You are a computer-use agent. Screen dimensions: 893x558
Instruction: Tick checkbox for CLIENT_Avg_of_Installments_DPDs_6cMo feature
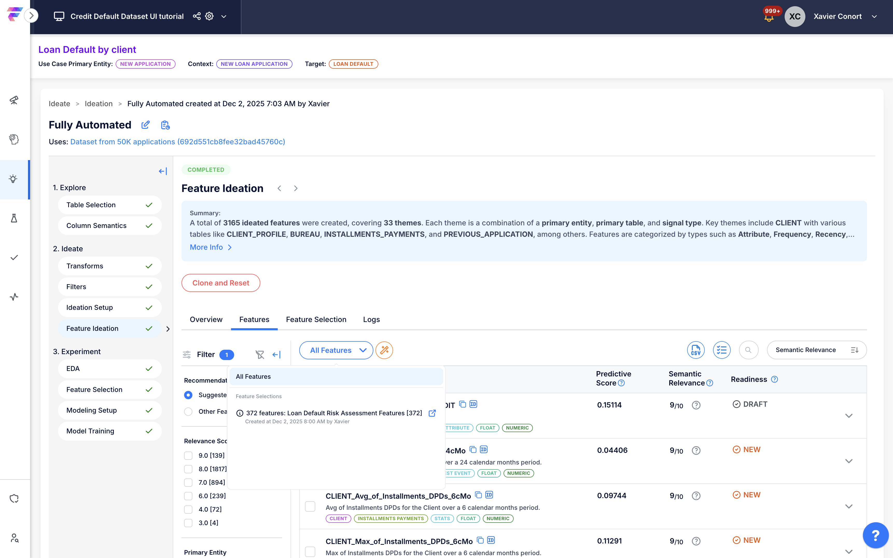(310, 506)
